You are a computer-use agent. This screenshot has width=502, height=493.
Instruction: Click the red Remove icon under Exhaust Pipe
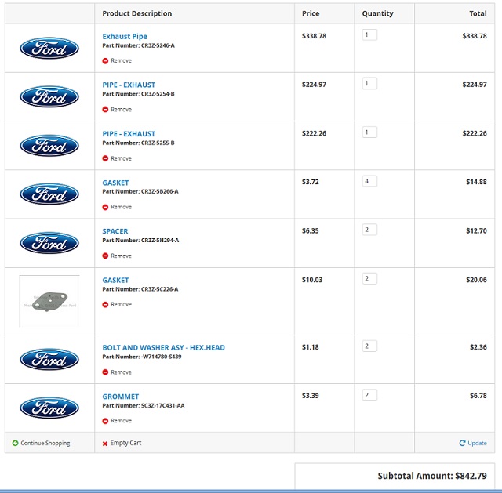[105, 60]
